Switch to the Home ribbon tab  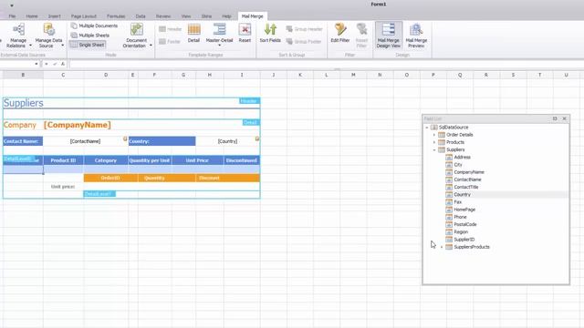(x=32, y=16)
